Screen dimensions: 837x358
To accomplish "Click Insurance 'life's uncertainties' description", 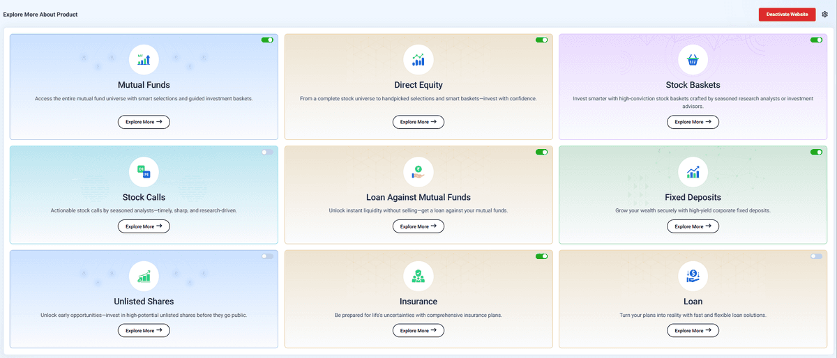I will coord(418,315).
